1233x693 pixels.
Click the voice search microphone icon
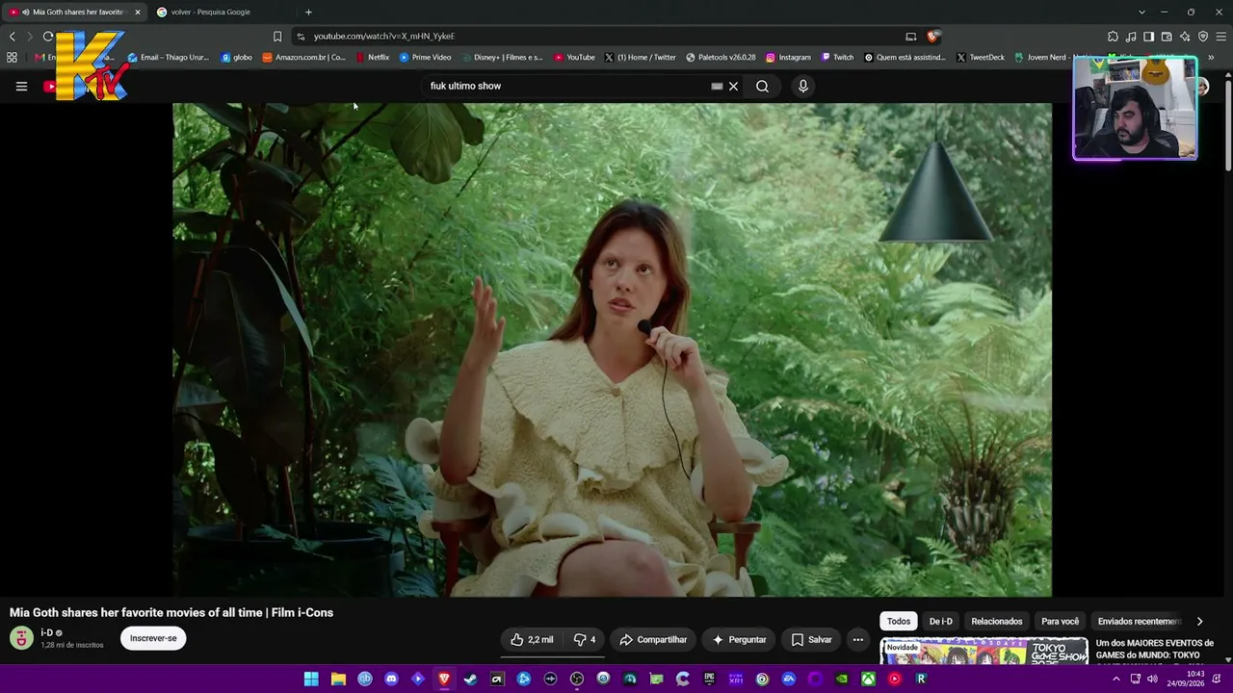(x=802, y=86)
